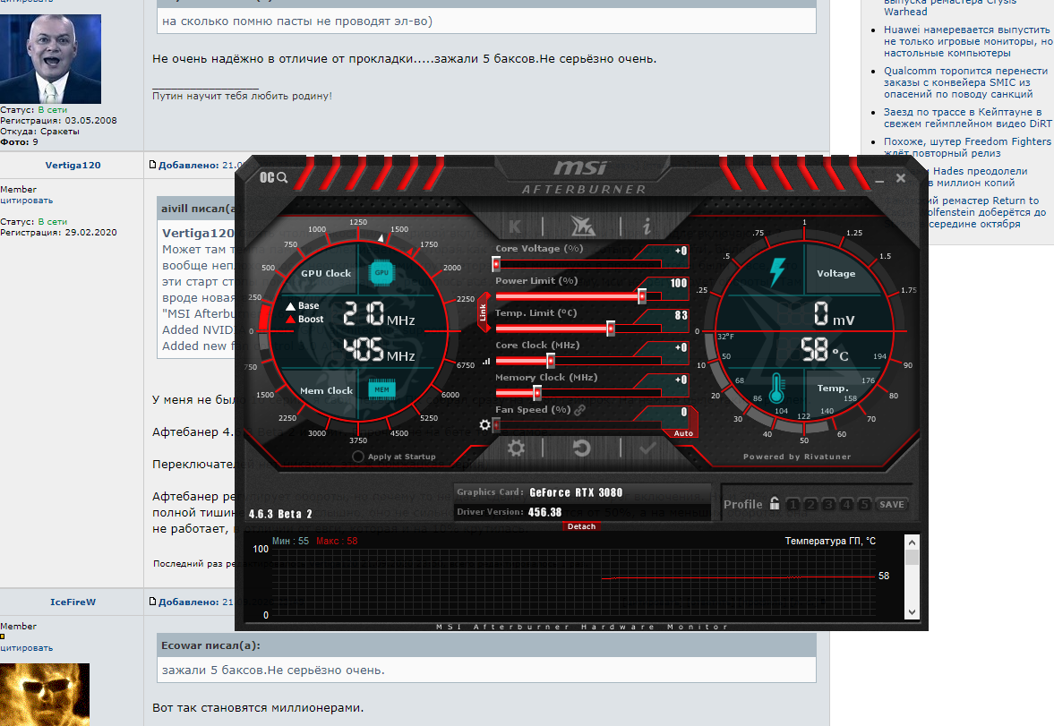Click the 4.6.3 Beta 2 version label
The image size is (1054, 726).
coord(280,514)
